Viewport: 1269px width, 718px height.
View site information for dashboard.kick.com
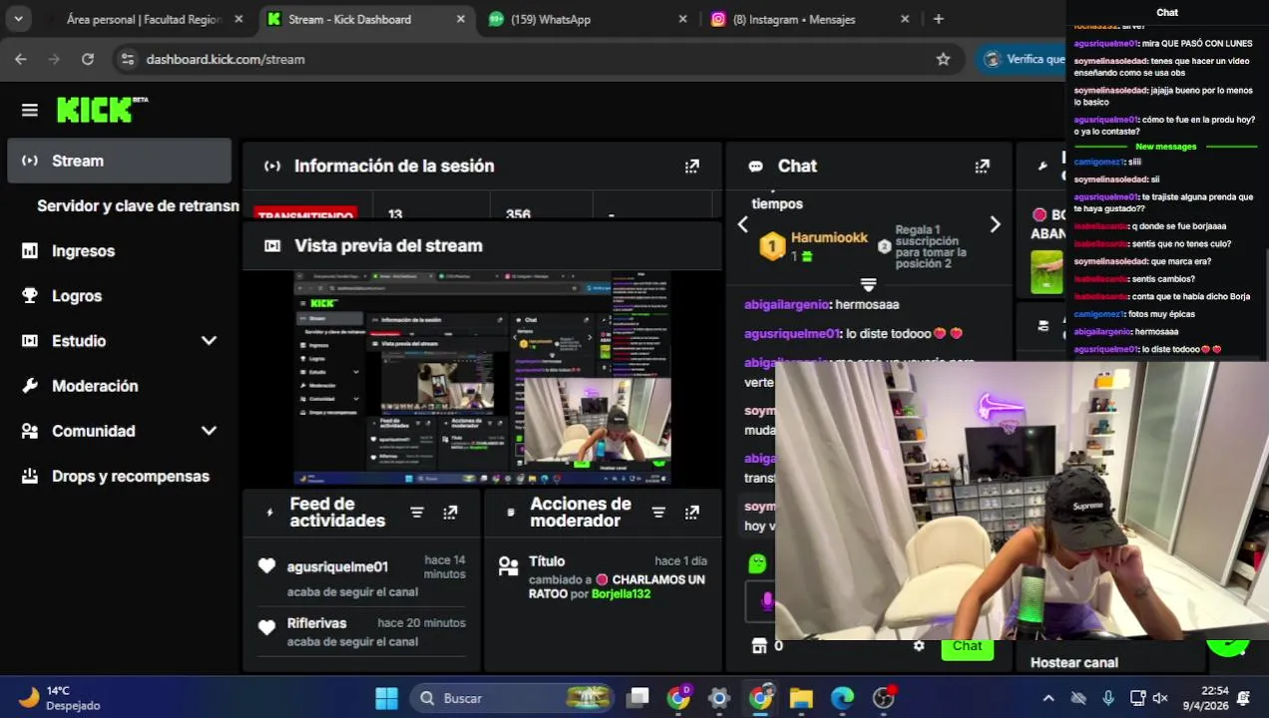(127, 59)
